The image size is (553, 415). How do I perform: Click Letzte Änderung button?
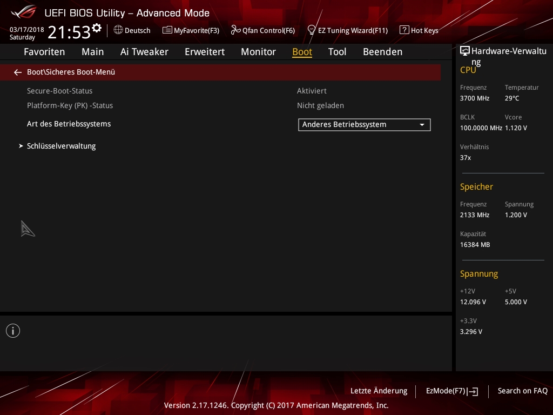click(x=379, y=391)
